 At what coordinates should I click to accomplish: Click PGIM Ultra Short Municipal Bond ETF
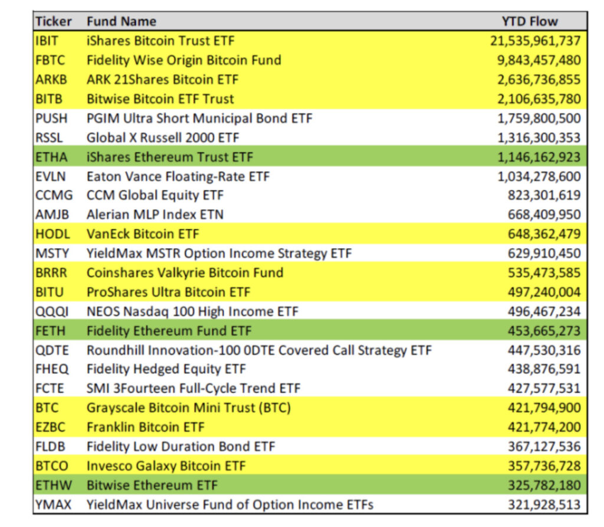(199, 118)
